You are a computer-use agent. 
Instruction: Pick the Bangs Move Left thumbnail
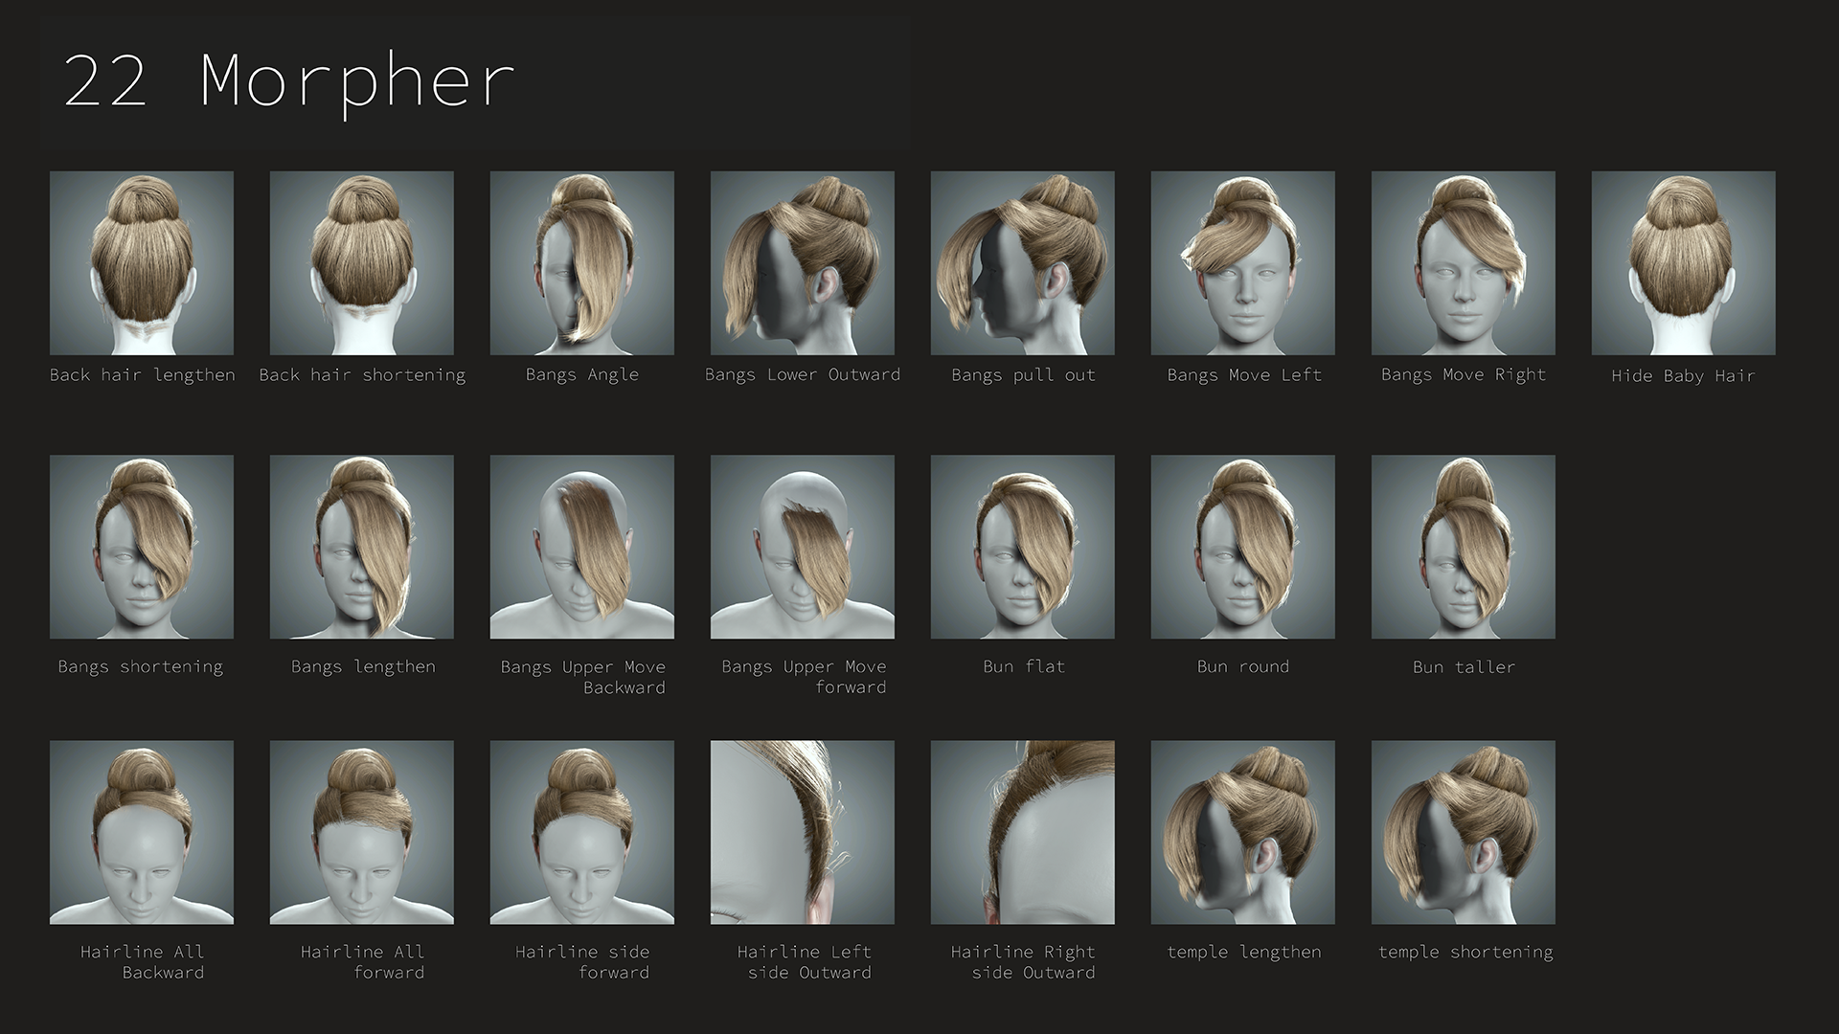pos(1243,263)
